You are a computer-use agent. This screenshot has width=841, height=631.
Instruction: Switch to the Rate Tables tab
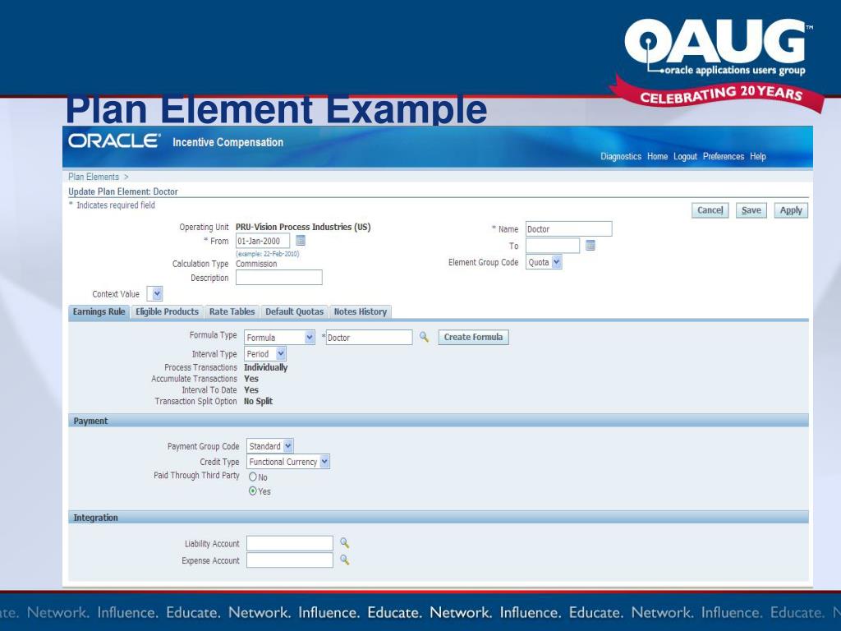pos(232,311)
